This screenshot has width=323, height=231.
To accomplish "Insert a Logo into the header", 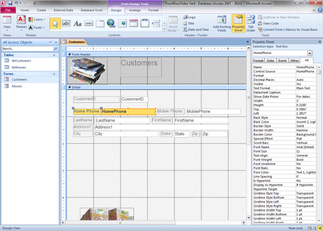I will coord(189,17).
